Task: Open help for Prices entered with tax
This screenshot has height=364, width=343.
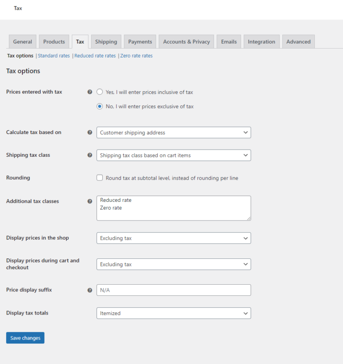Action: 90,92
